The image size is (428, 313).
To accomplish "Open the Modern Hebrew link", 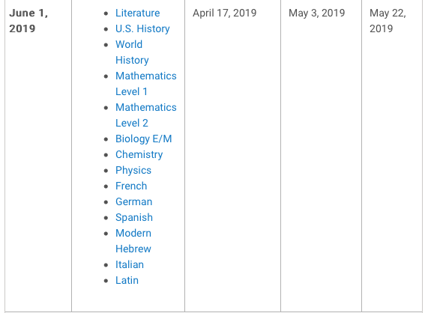I will coord(133,241).
